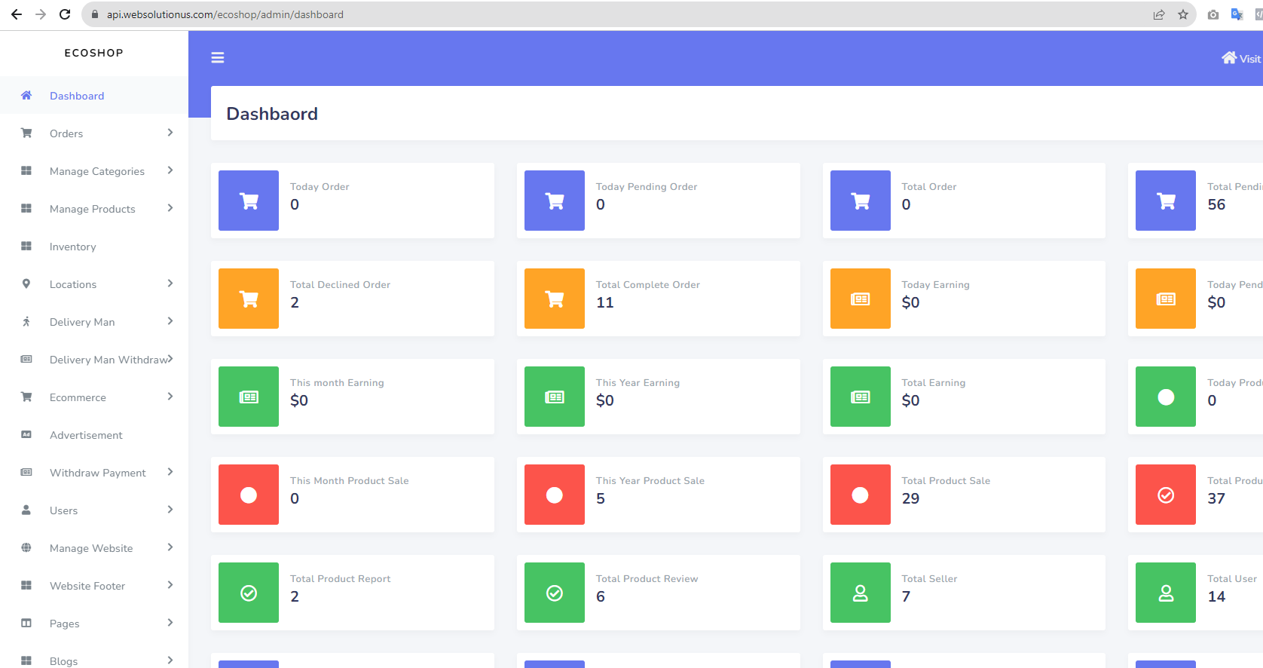Click the Total Product Sale value 29
This screenshot has height=668, width=1263.
pyautogui.click(x=910, y=498)
